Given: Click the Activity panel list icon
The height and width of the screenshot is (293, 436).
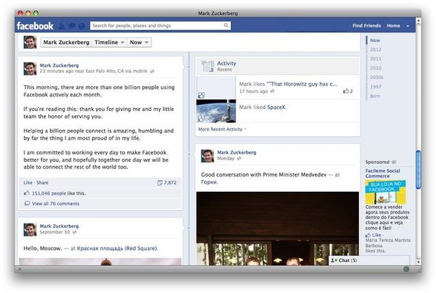Looking at the screenshot, I should 207,66.
